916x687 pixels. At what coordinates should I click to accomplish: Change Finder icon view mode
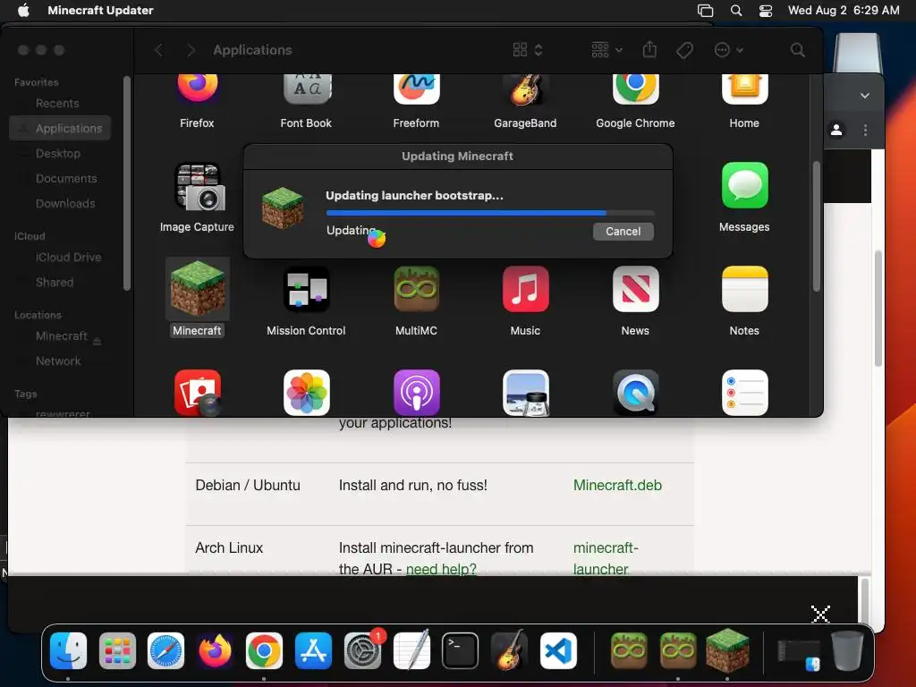click(528, 50)
